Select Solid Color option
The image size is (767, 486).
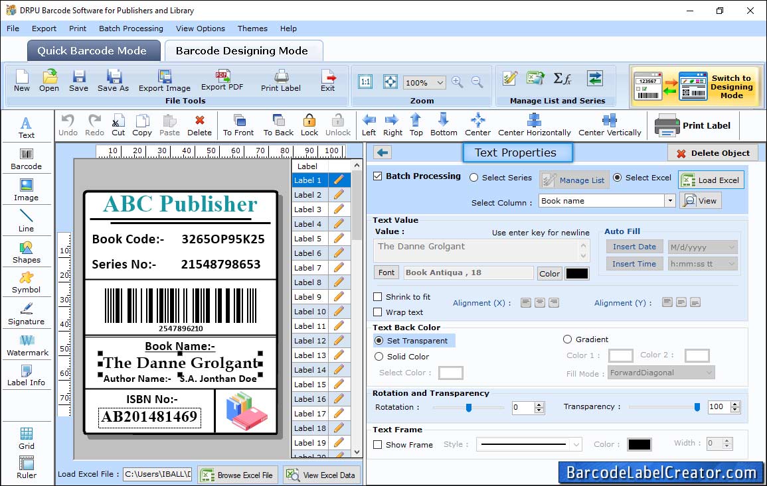[x=379, y=357]
